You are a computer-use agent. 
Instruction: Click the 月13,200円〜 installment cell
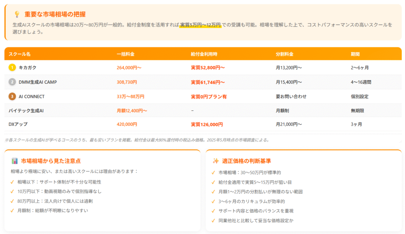pos(289,67)
